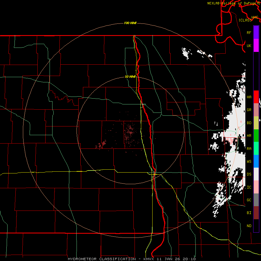Click the red HA color swatch
Image resolution: width=261 pixels, height=261 pixels.
point(256,97)
